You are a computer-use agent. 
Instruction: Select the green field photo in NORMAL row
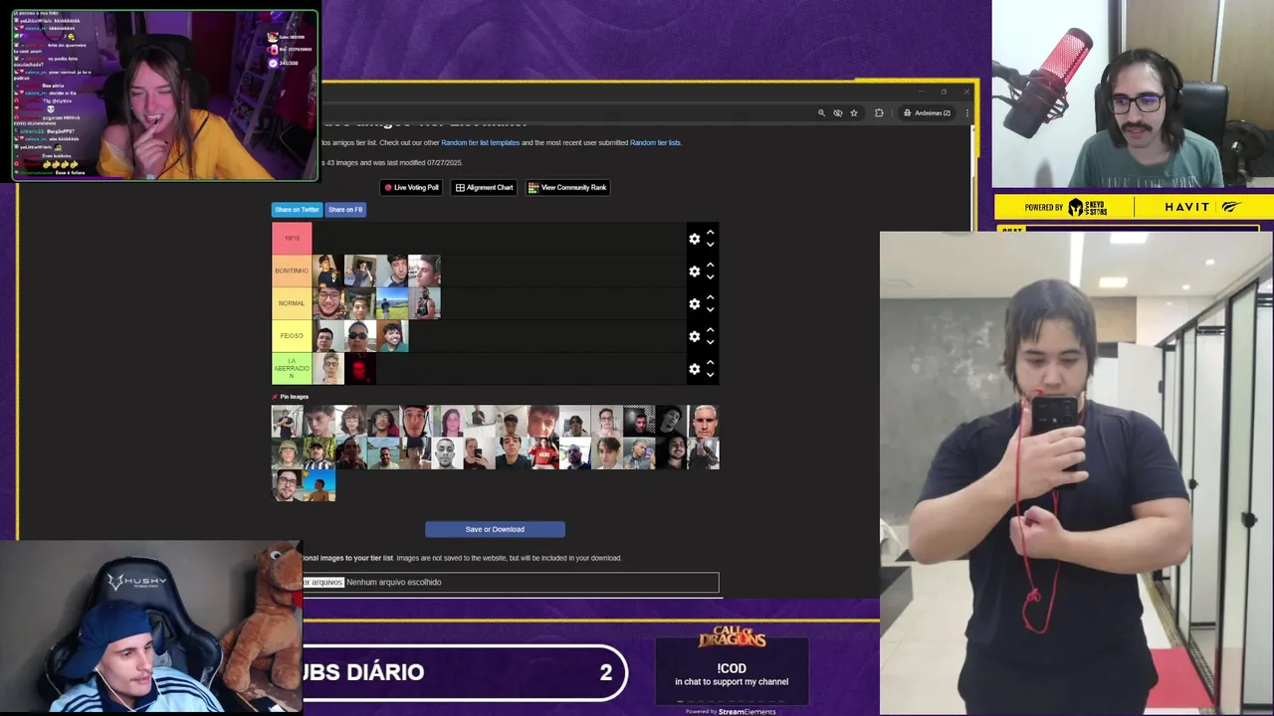pos(392,303)
